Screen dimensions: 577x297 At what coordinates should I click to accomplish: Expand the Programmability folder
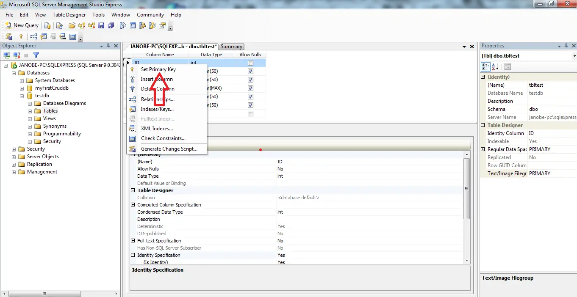coord(30,134)
